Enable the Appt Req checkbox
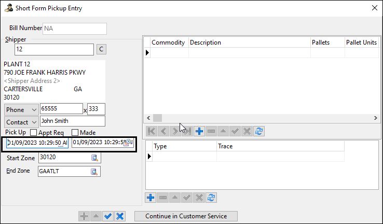The width and height of the screenshot is (383, 224). tap(34, 133)
